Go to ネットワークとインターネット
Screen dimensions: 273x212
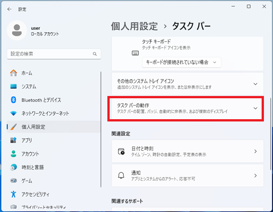[45, 113]
